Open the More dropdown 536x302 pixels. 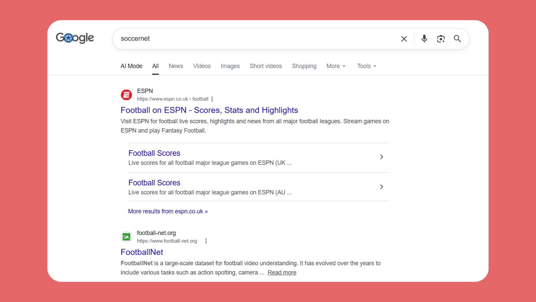(336, 66)
